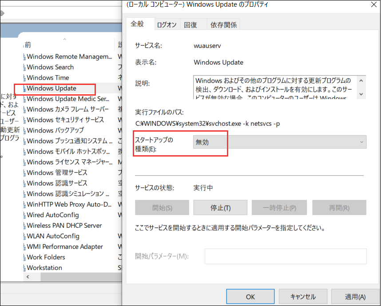Viewport: 381px width, 306px height.
Task: Select WMI Performance Adapter row
Action: (72, 246)
